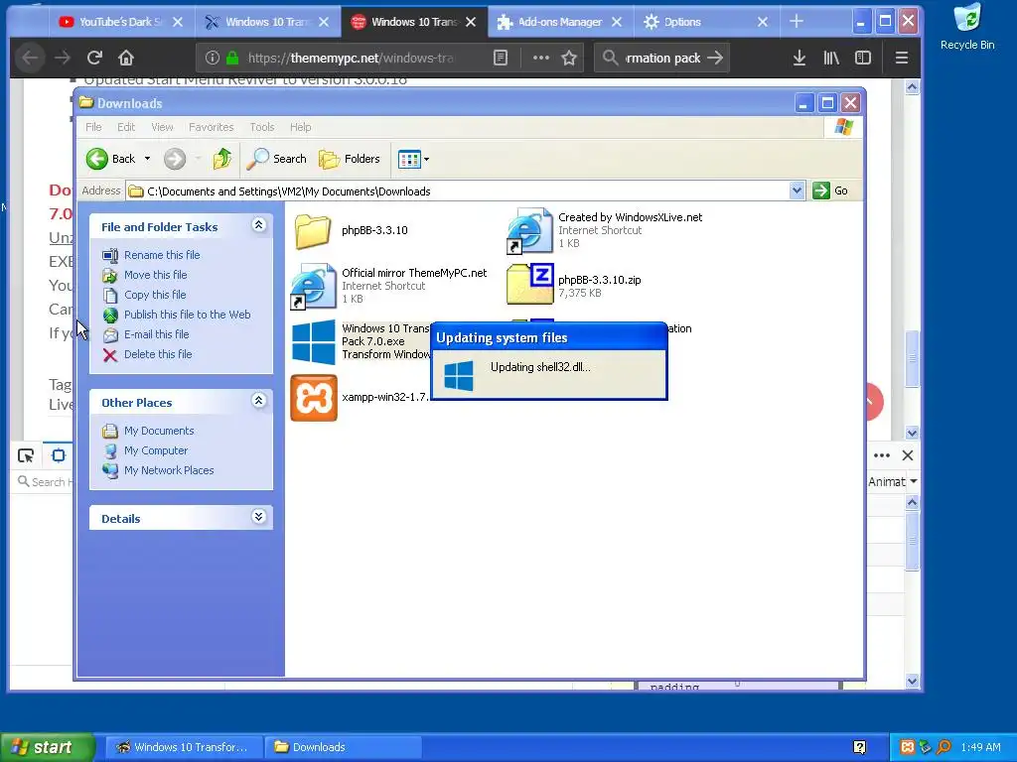This screenshot has height=762, width=1017.
Task: Collapse Other Places panel
Action: click(x=258, y=401)
